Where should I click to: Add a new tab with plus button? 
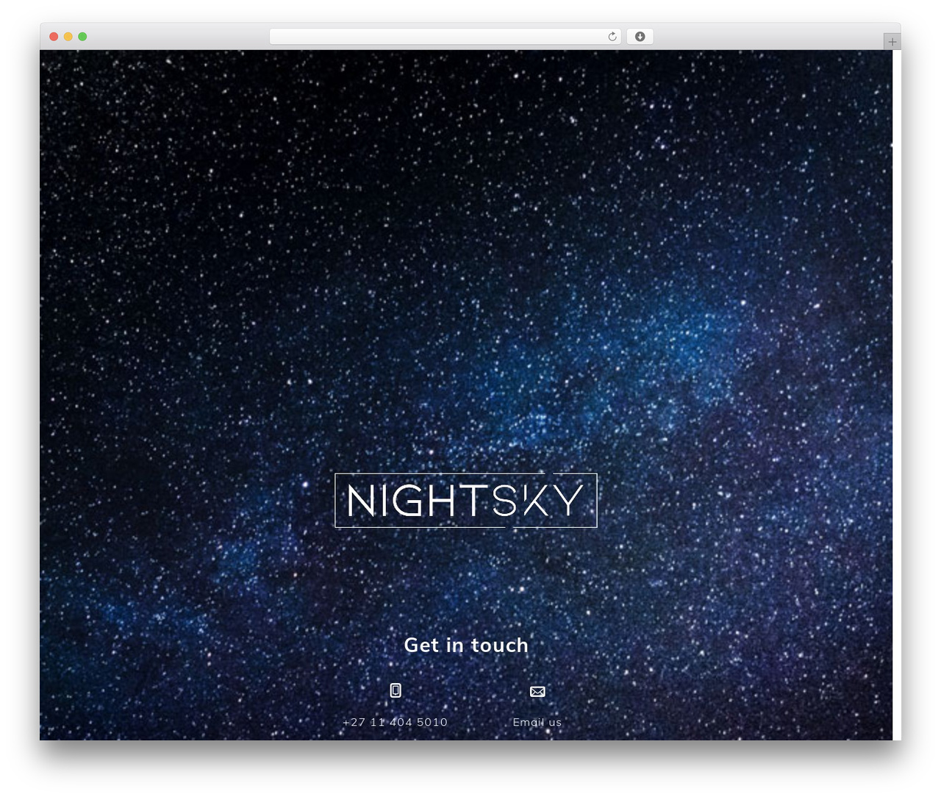(x=892, y=42)
